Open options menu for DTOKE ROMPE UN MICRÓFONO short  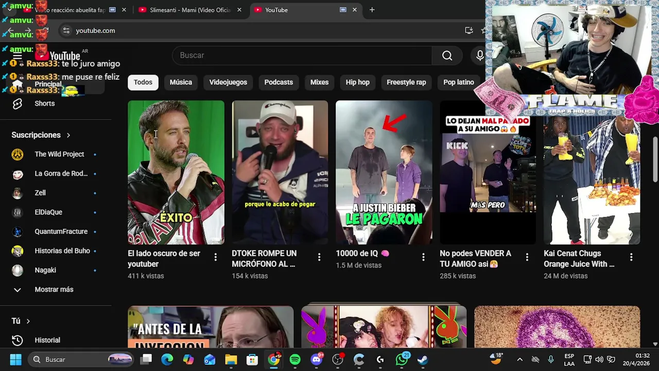pos(319,257)
